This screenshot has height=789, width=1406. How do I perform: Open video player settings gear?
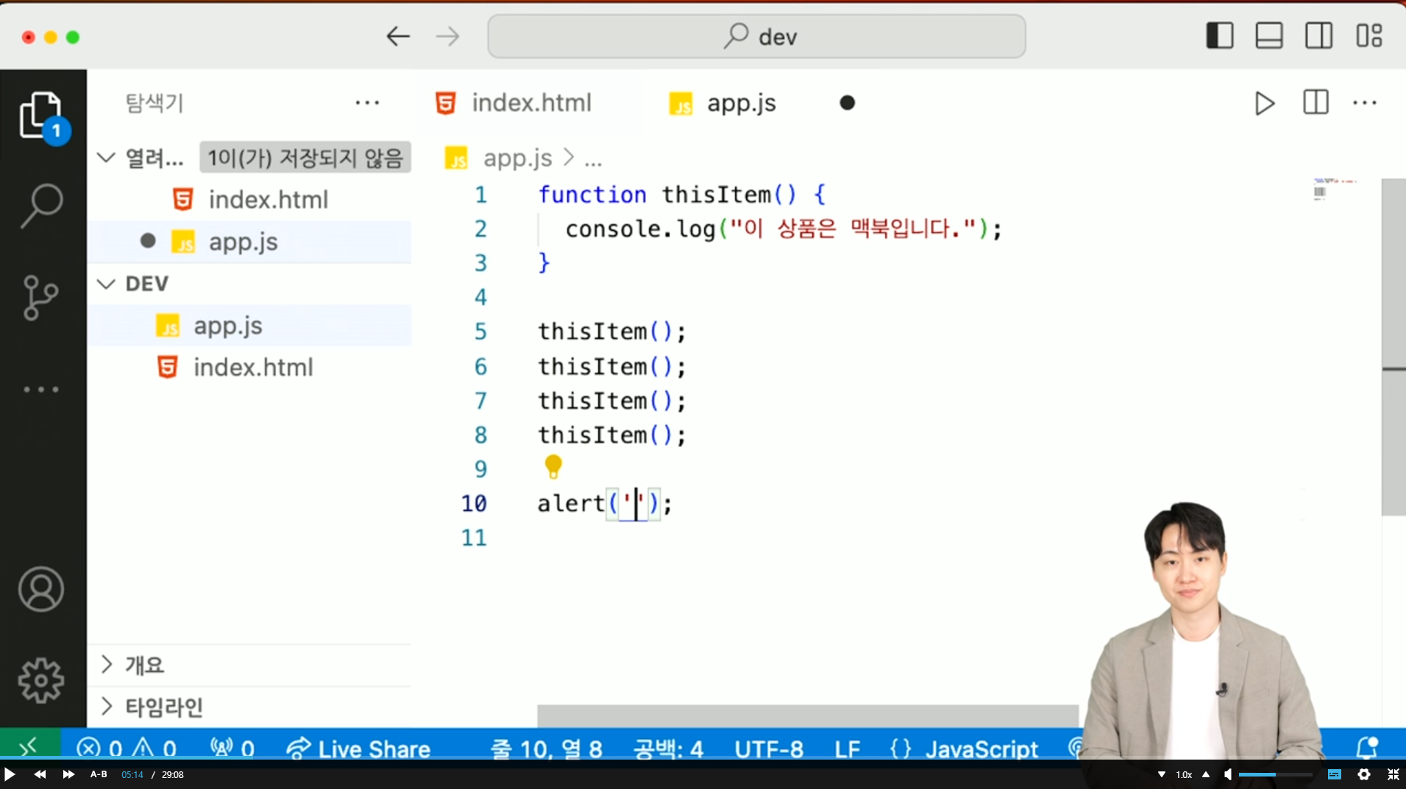1364,774
